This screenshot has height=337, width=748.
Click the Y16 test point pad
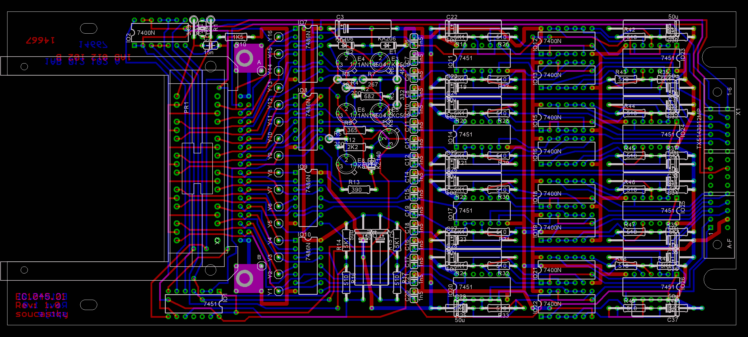[x=279, y=36]
